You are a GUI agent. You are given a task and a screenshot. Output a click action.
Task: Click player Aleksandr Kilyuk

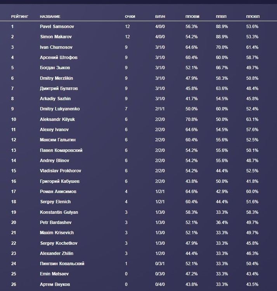[57, 120]
